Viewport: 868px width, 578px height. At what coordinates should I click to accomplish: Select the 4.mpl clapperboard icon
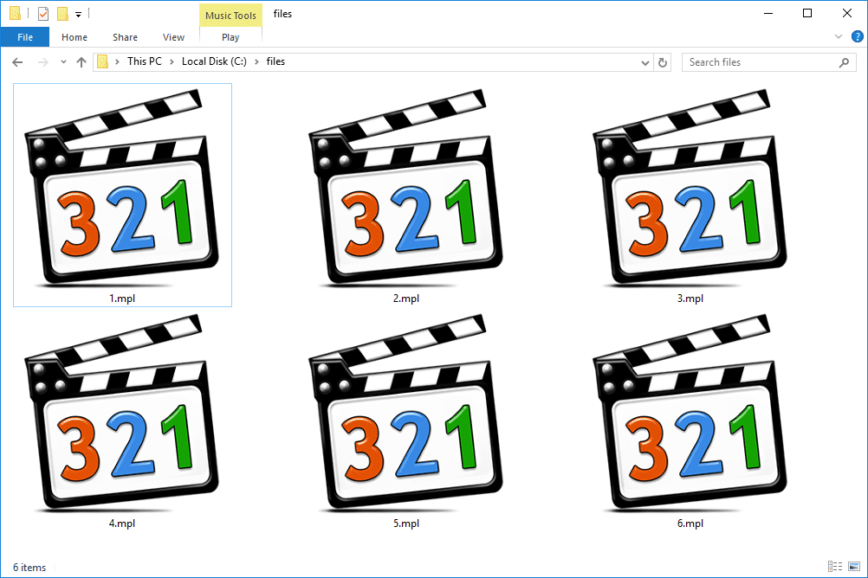tap(122, 414)
